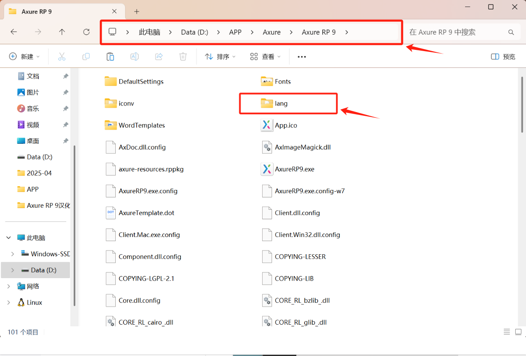This screenshot has width=526, height=356.
Task: Select the App.ico file icon
Action: click(x=267, y=125)
